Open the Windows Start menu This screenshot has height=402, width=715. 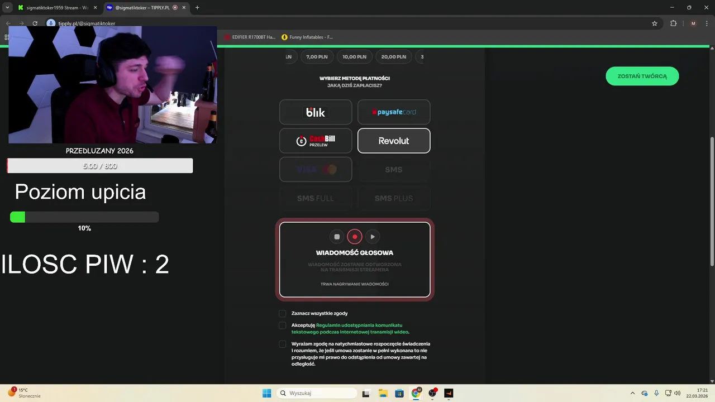click(x=267, y=393)
